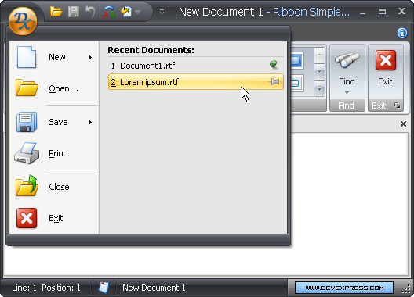Click the DX application menu orb
Image resolution: width=414 pixels, height=297 pixels.
point(23,21)
